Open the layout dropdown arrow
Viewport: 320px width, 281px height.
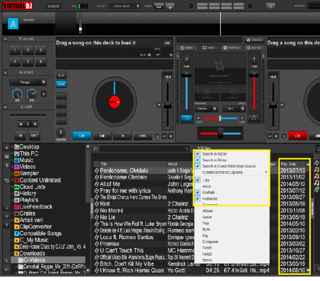138,6
